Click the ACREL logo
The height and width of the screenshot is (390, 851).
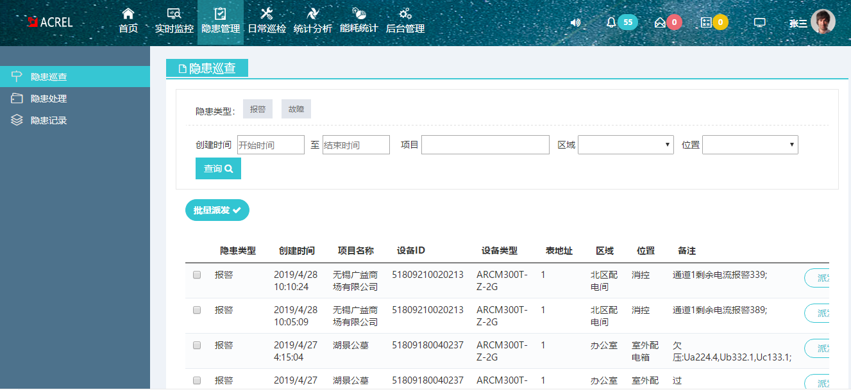pos(50,22)
